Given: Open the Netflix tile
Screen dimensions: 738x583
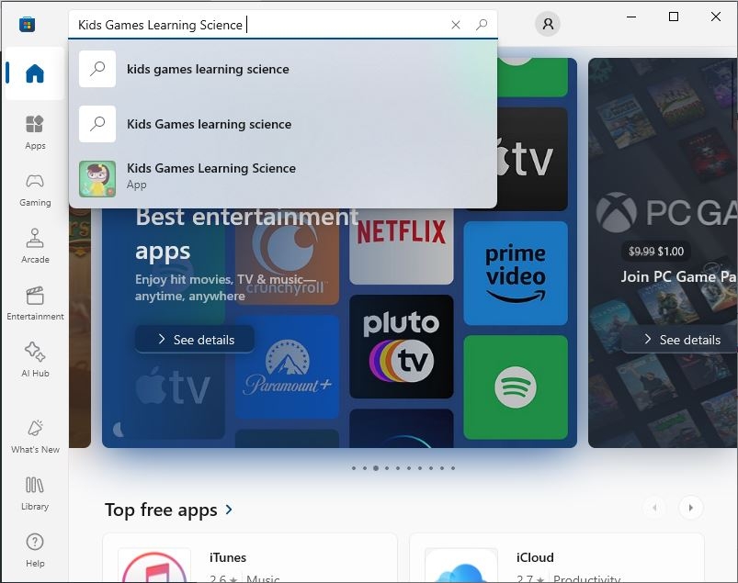Looking at the screenshot, I should pos(402,246).
